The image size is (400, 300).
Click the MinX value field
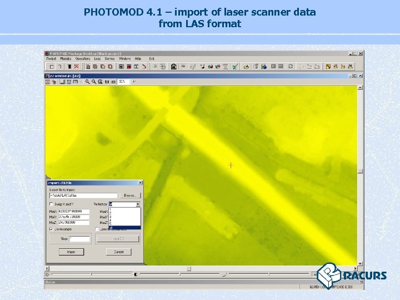point(74,211)
